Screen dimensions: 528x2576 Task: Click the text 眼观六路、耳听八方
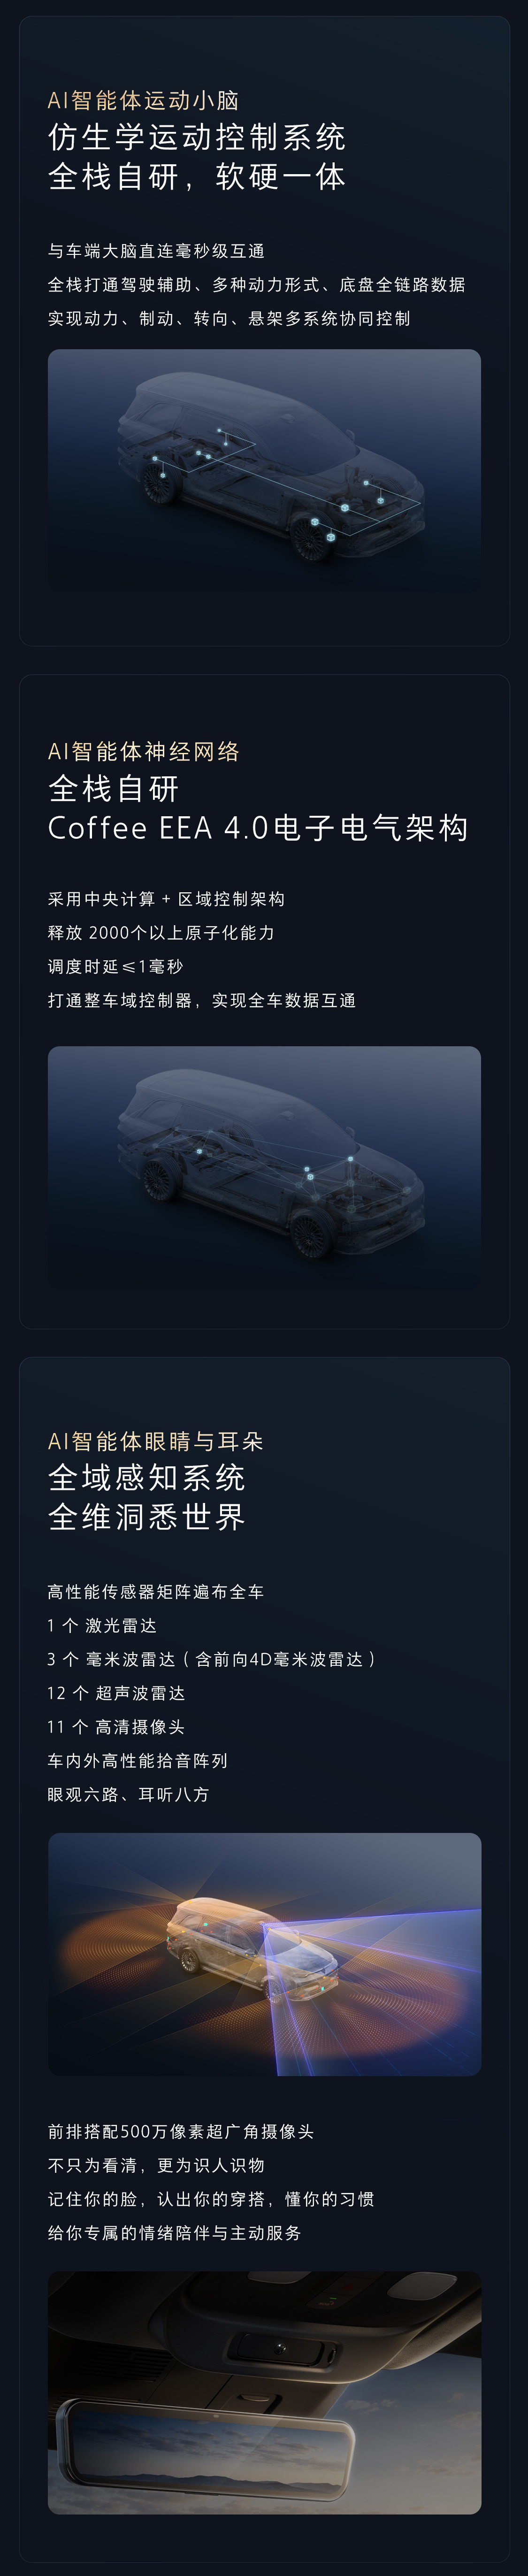[129, 1794]
